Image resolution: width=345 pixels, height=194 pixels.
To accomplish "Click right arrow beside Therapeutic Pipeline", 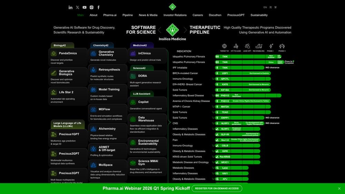I will coord(185,30).
